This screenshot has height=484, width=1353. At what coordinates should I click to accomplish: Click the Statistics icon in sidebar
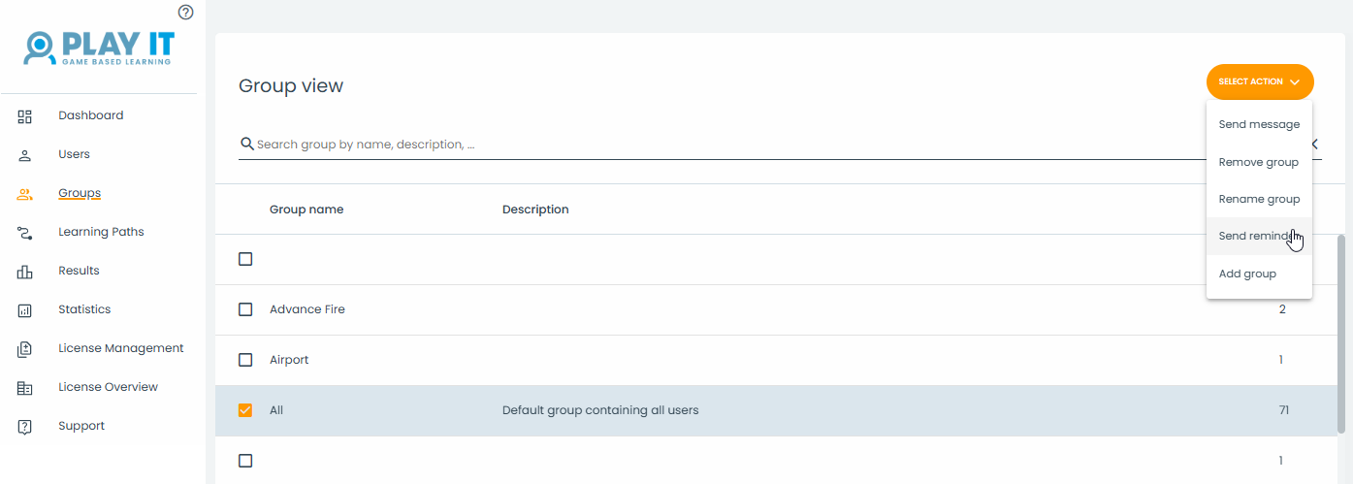25,310
